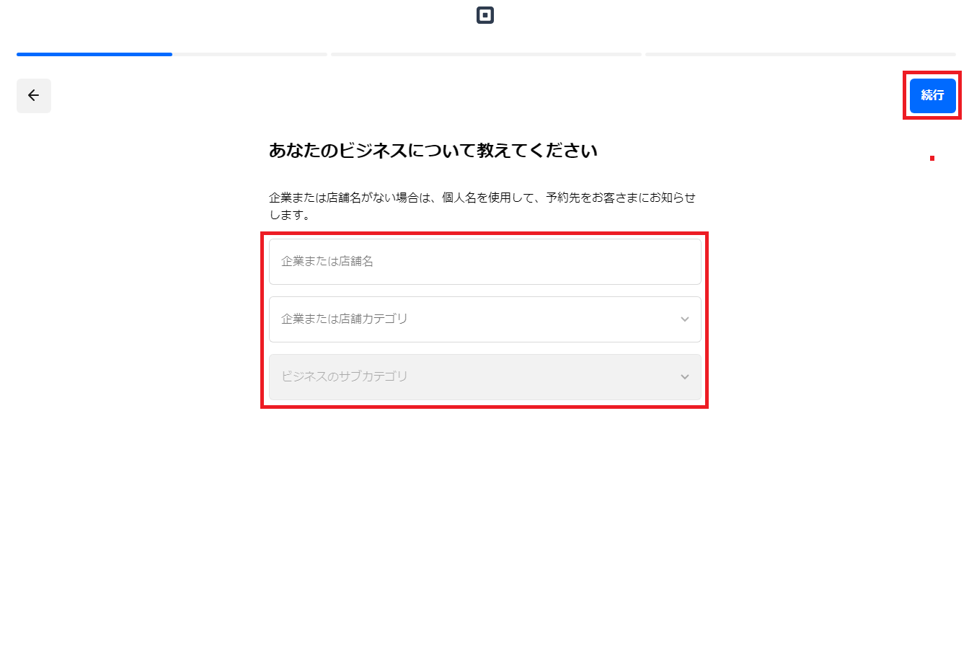This screenshot has height=646, width=969.
Task: Click the heading あなたのビジネスについて教えてください
Action: tap(433, 151)
